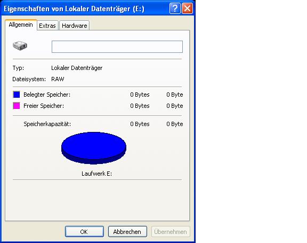Click '0 Bytes' in Speicherkapazität row
This screenshot has height=243, width=307.
tap(140, 124)
